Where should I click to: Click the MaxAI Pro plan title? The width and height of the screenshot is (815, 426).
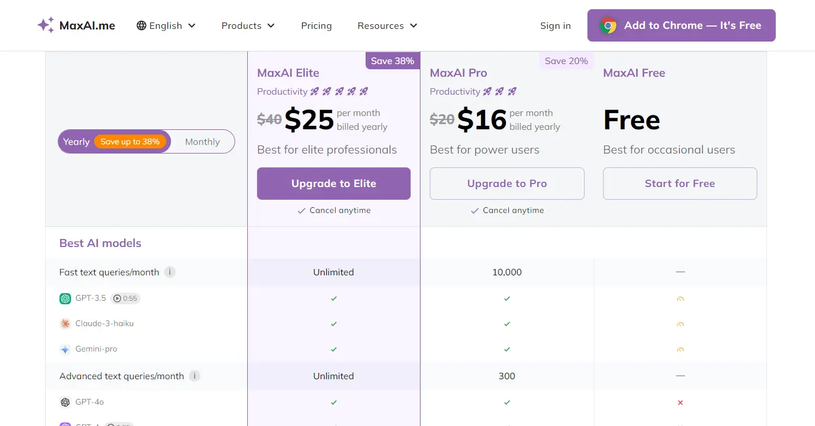click(459, 73)
